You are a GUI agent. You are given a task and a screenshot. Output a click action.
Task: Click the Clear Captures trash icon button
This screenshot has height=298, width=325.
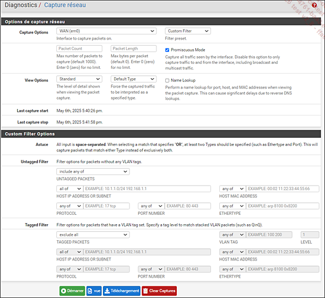click(159, 291)
